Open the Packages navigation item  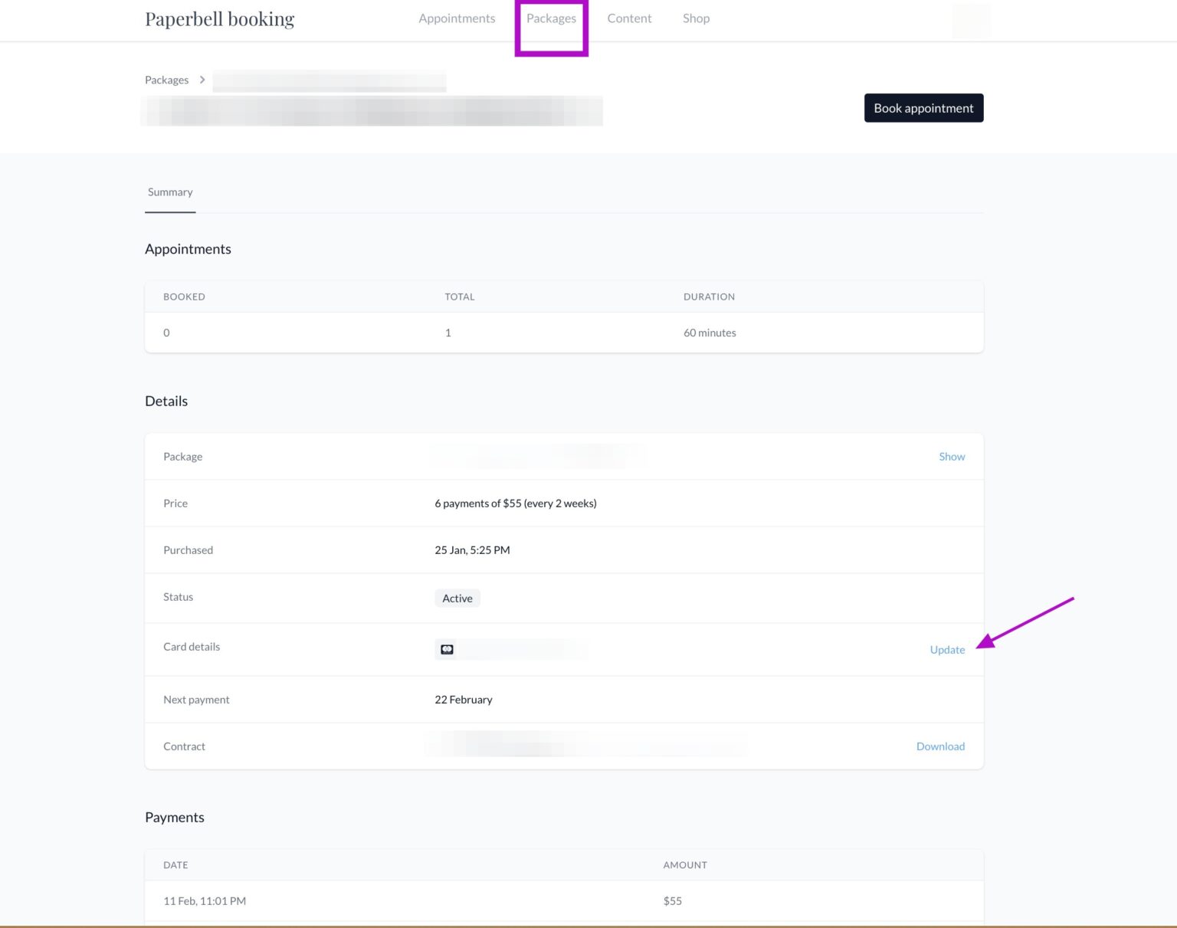pos(552,18)
